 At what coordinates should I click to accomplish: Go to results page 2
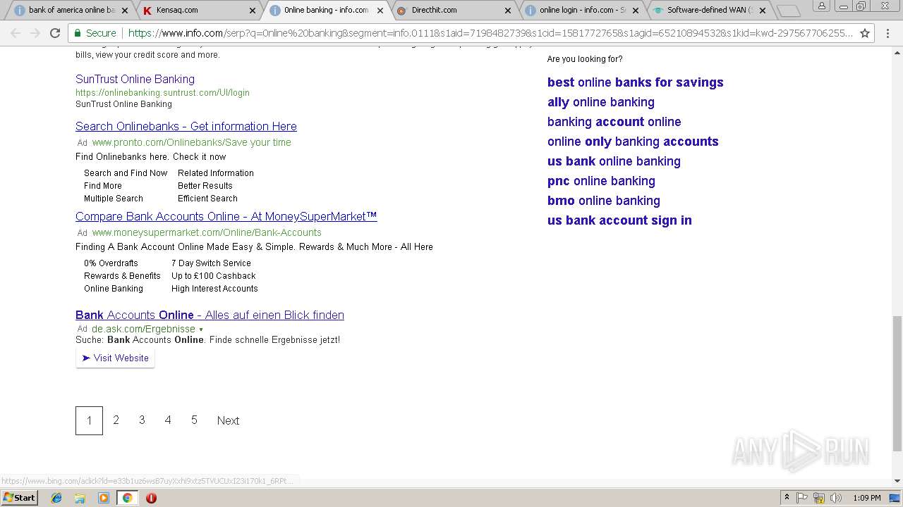point(116,420)
